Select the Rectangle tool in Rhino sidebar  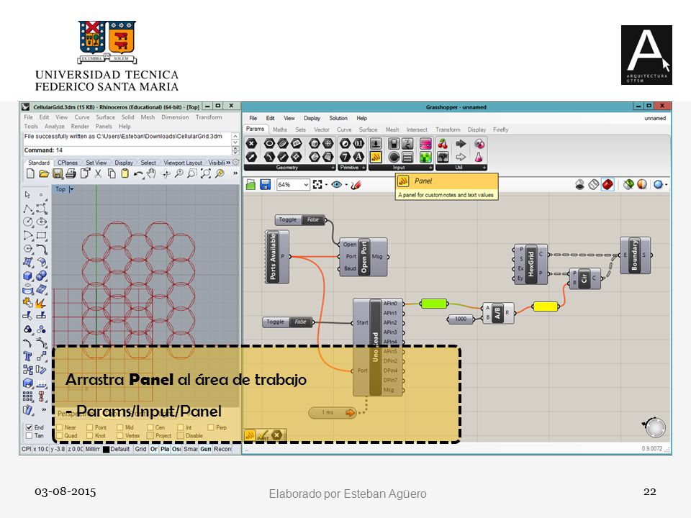click(42, 236)
